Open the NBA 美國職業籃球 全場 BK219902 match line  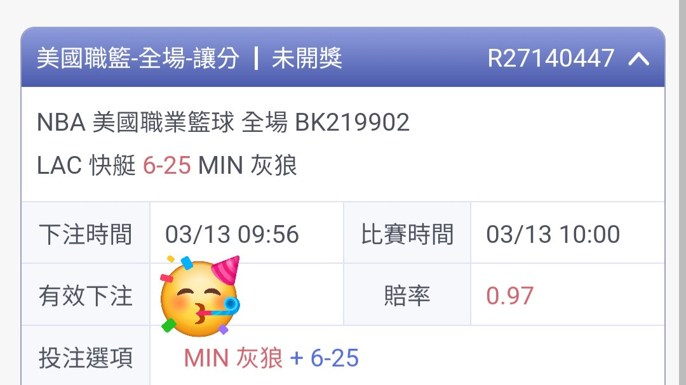click(223, 122)
